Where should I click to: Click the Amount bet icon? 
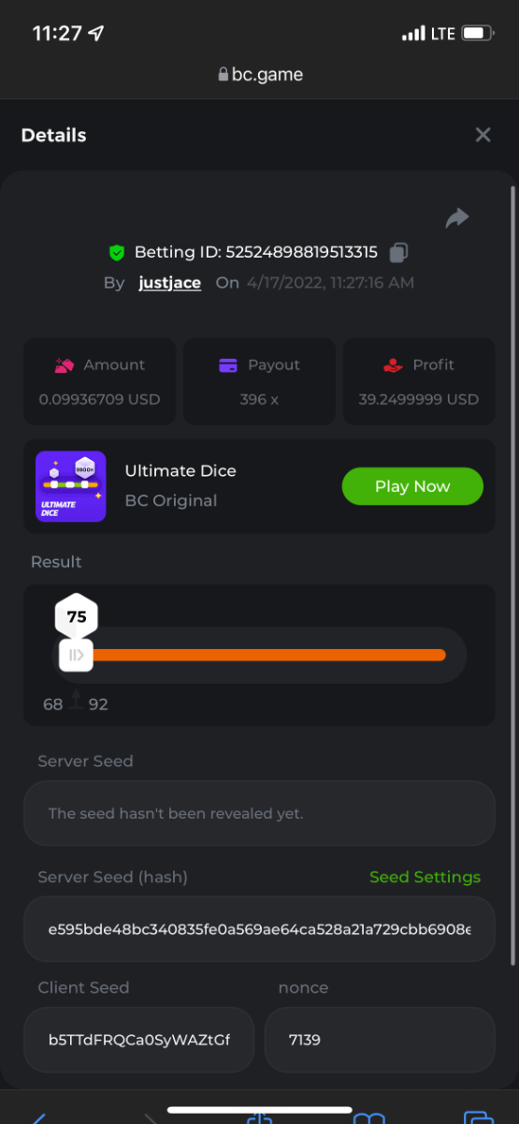coord(64,365)
